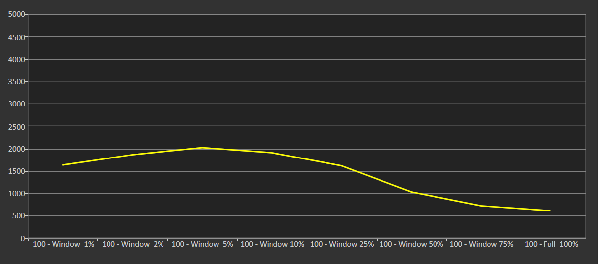Select the '100 - Window 25%' x-axis label
This screenshot has height=264, width=598.
[342, 244]
